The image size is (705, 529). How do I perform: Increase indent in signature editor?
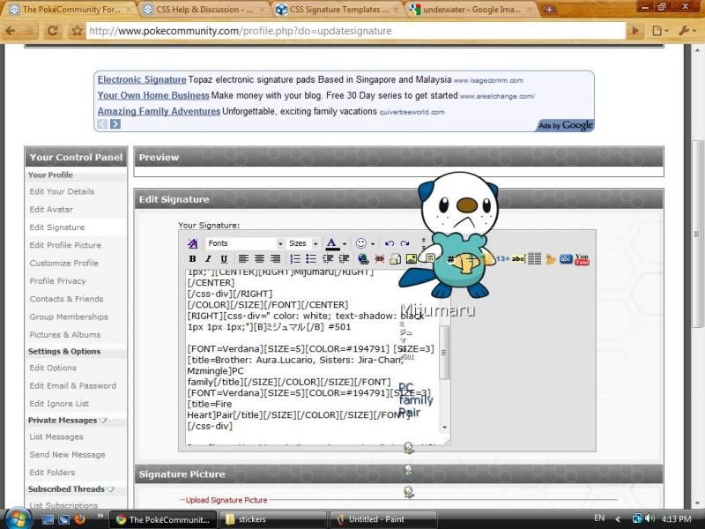point(344,259)
